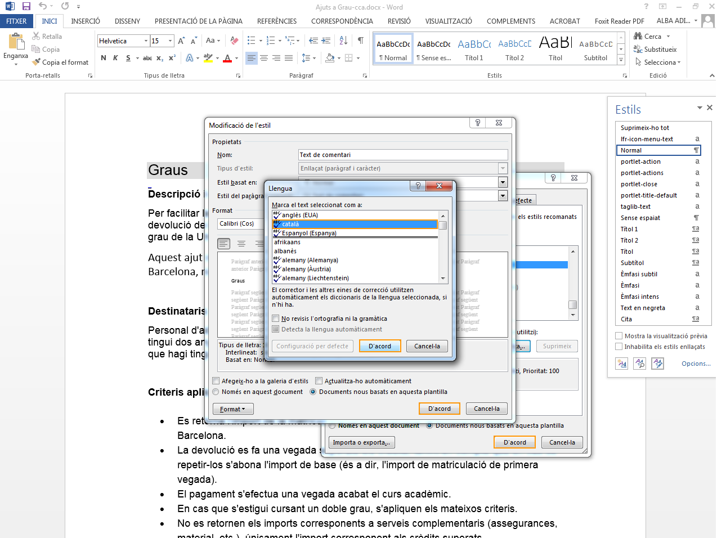Screen dimensions: 717x538
Task: Click the center alignment icon in ribbon
Action: pyautogui.click(x=264, y=58)
